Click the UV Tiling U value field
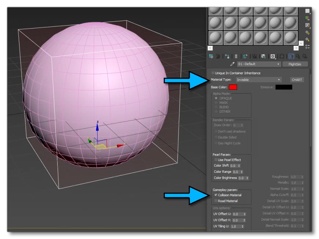Image resolution: width=319 pixels, height=239 pixels. click(236, 226)
